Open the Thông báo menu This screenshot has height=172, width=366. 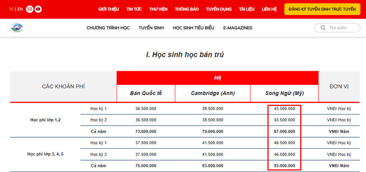(187, 9)
